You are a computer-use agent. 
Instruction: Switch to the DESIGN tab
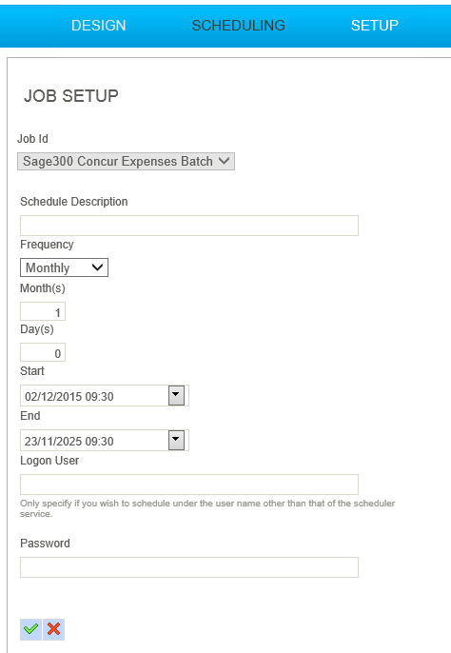98,26
